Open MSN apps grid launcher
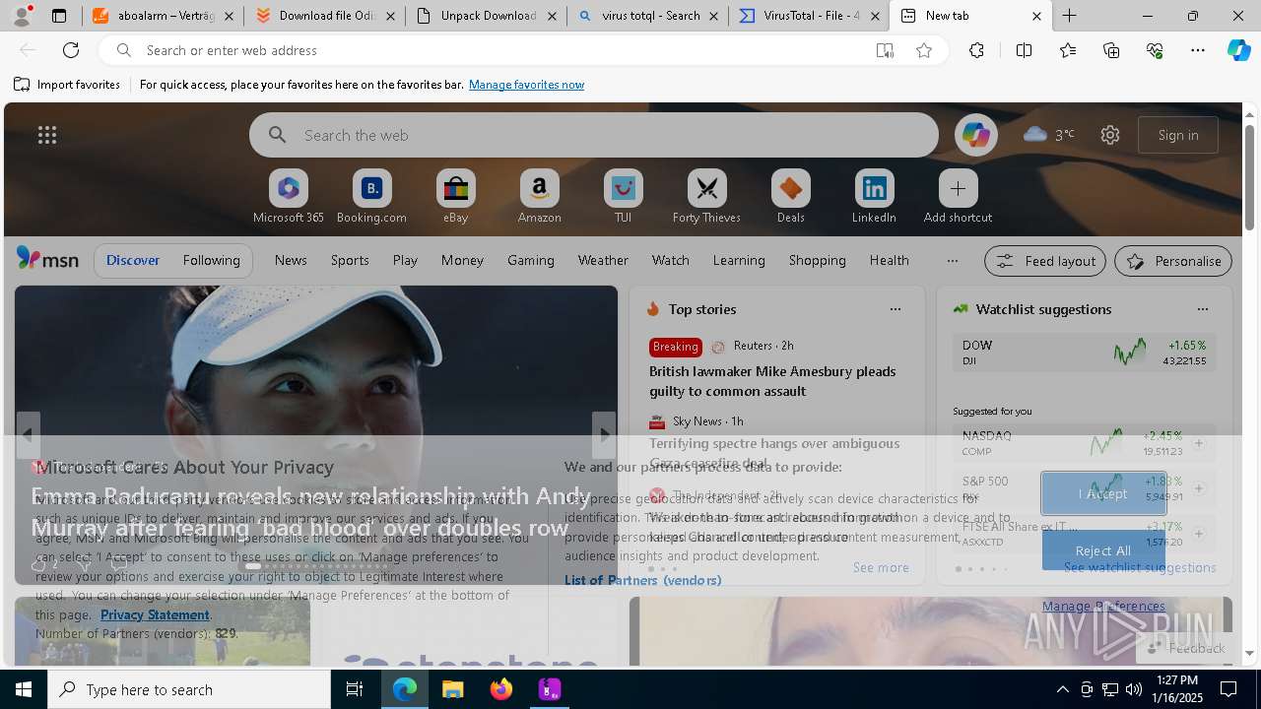Viewport: 1261px width, 709px height. 47,135
